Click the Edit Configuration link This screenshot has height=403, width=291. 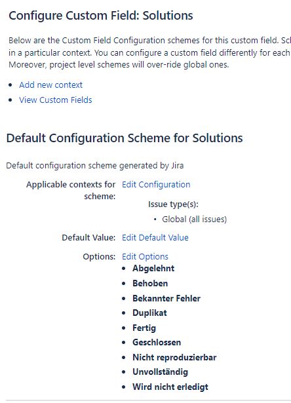click(156, 185)
